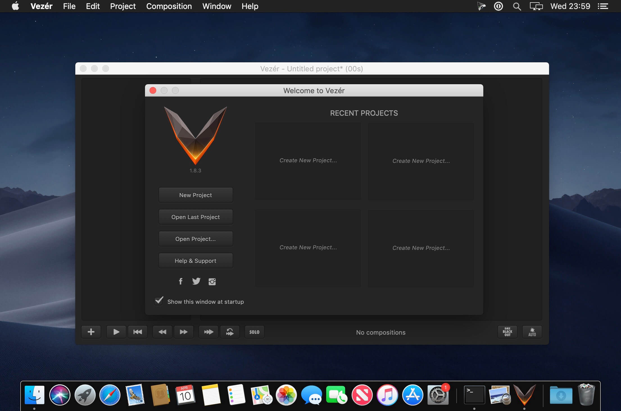Click the AUTO button
This screenshot has width=621, height=411.
click(x=532, y=332)
